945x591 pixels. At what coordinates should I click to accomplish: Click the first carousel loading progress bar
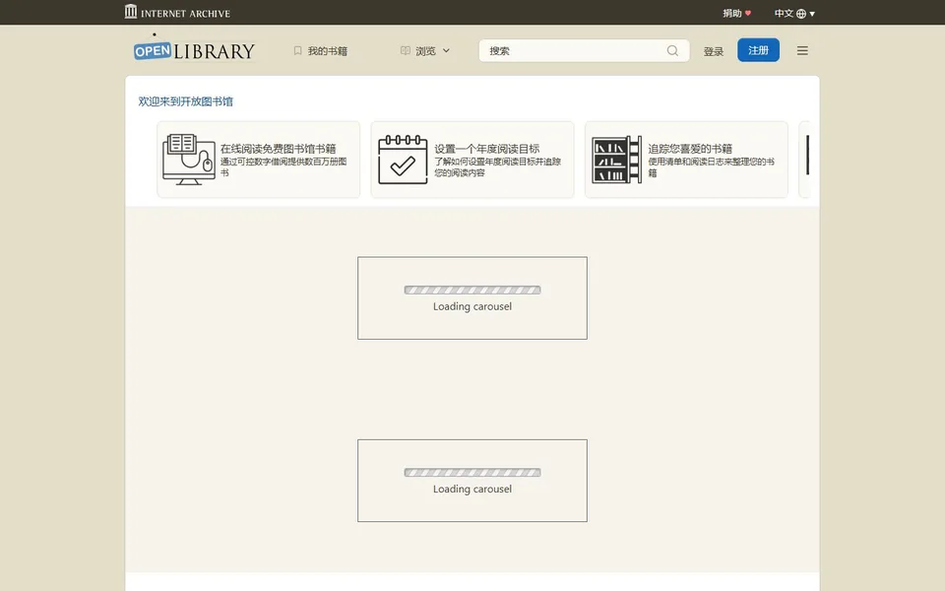click(472, 290)
